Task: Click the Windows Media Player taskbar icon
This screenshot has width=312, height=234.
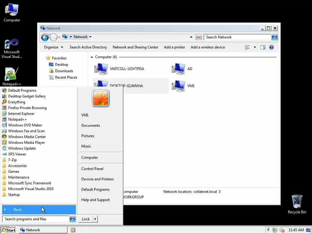Action: click(x=73, y=230)
